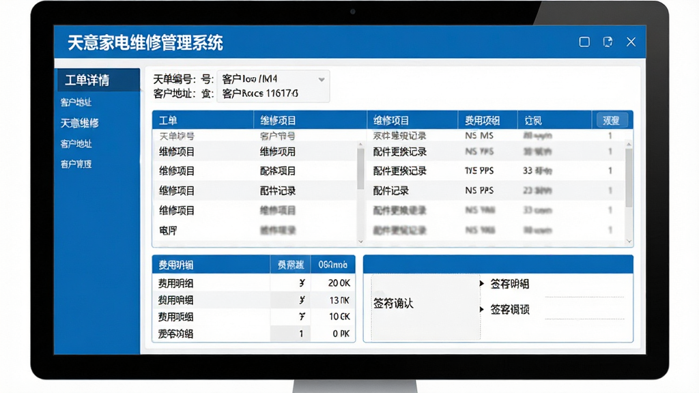Image resolution: width=699 pixels, height=393 pixels.
Task: Click the down arrow of the rightmost table scrollbar
Action: (629, 241)
